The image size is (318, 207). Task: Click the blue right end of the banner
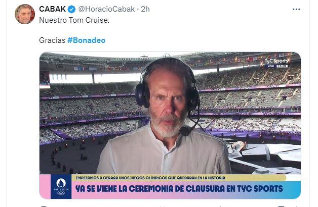[x=293, y=190]
